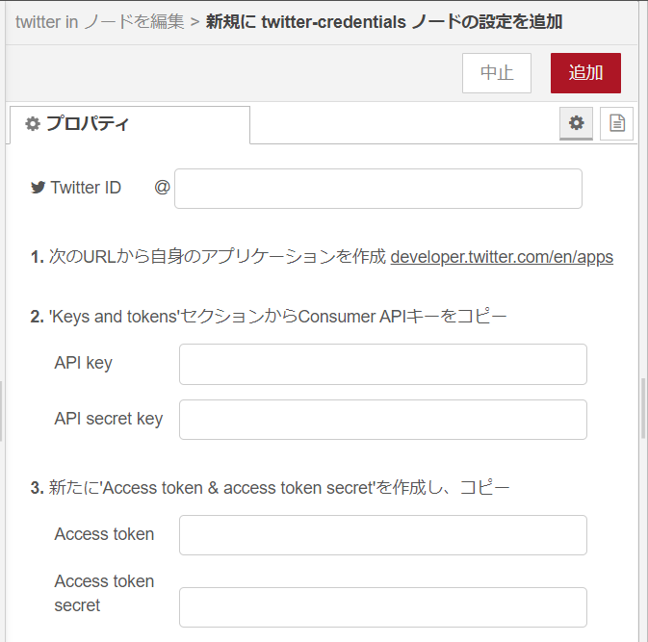
Task: Open node properties gear icon button
Action: tap(576, 123)
